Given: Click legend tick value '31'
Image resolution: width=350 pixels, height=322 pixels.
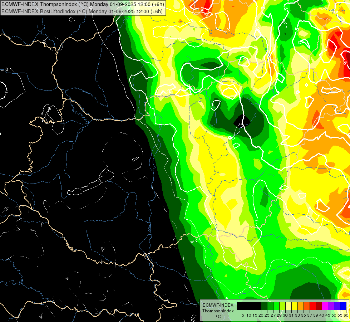Looking at the screenshot, I should click(291, 315).
